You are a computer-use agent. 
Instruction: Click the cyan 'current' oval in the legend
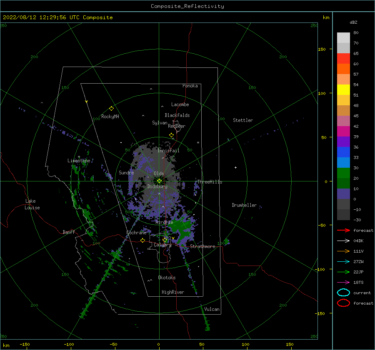pyautogui.click(x=343, y=293)
